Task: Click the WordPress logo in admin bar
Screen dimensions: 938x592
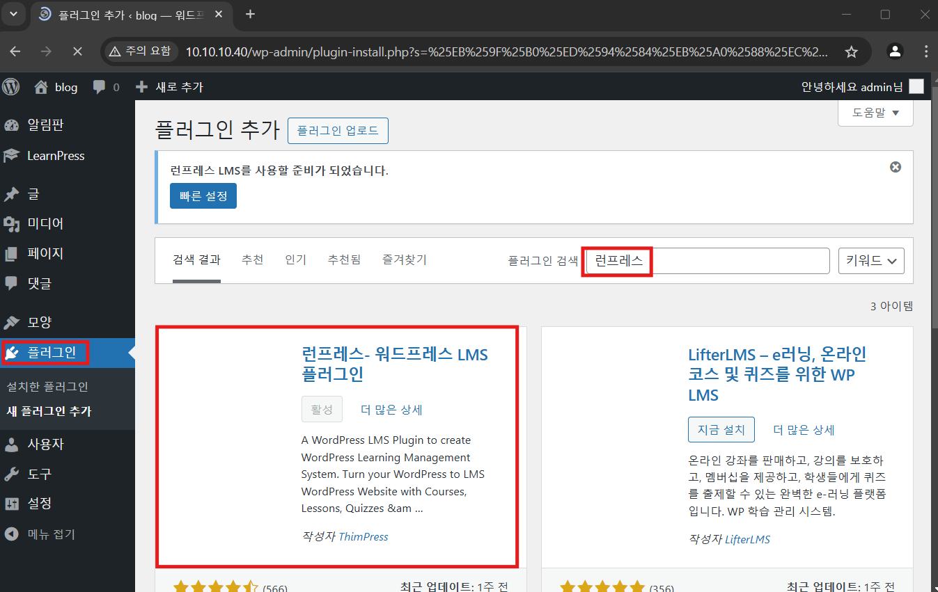Action: (x=10, y=87)
